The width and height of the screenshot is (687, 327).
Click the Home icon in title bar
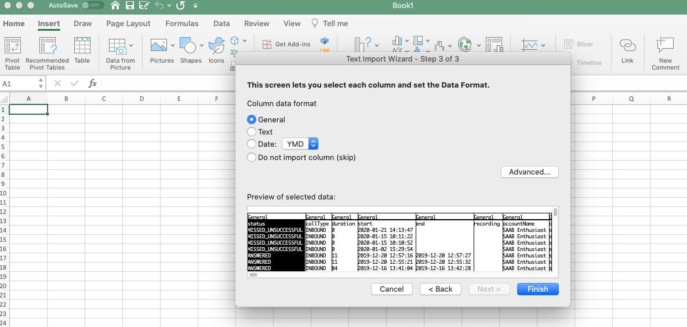click(x=115, y=6)
